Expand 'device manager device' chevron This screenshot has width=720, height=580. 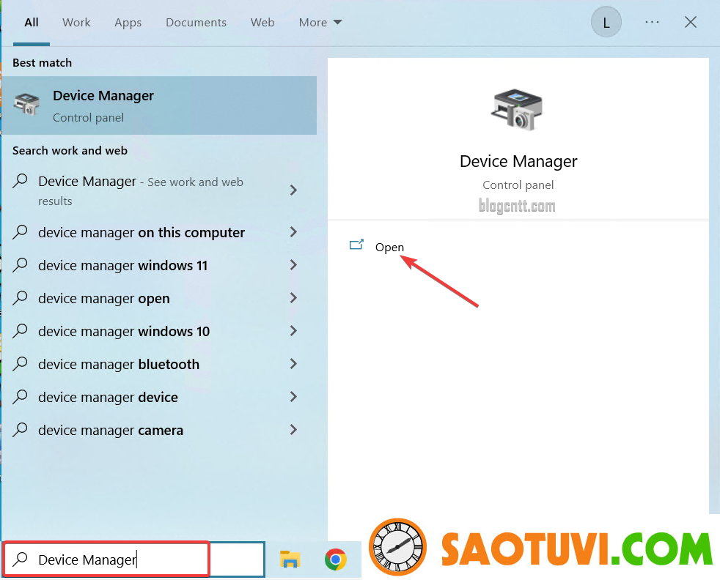point(293,397)
